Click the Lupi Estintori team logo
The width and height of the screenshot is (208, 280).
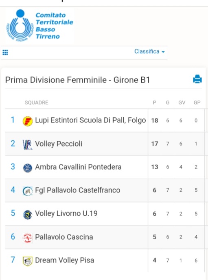[x=28, y=121]
